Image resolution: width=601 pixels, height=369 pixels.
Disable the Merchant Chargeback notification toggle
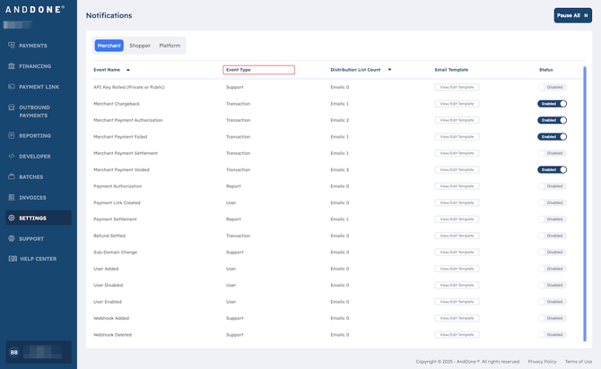click(552, 104)
